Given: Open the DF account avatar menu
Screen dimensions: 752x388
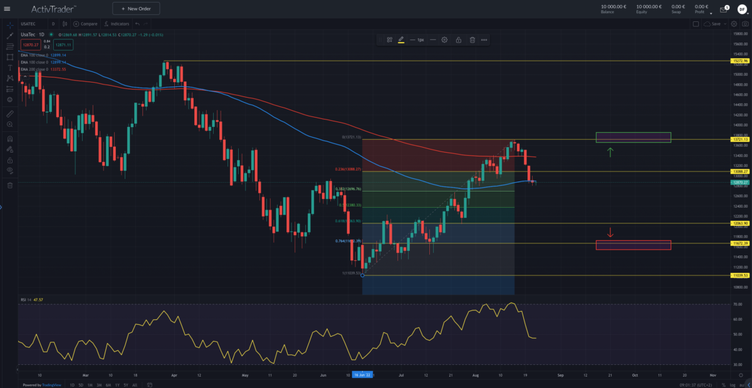Looking at the screenshot, I should pos(741,9).
